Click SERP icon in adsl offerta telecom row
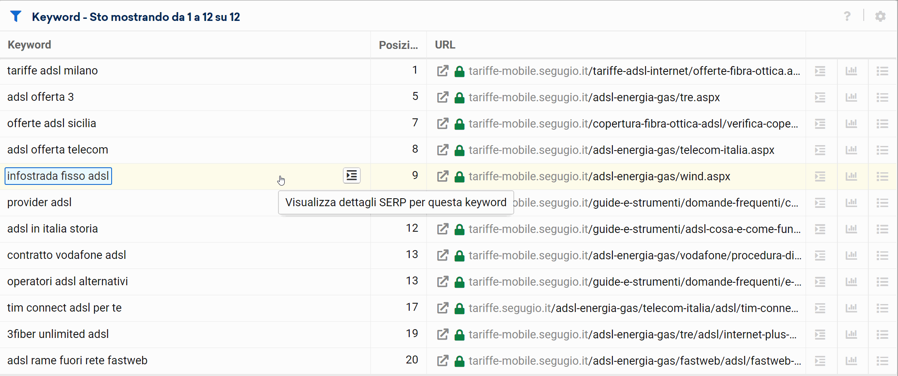Image resolution: width=898 pixels, height=376 pixels. 820,150
